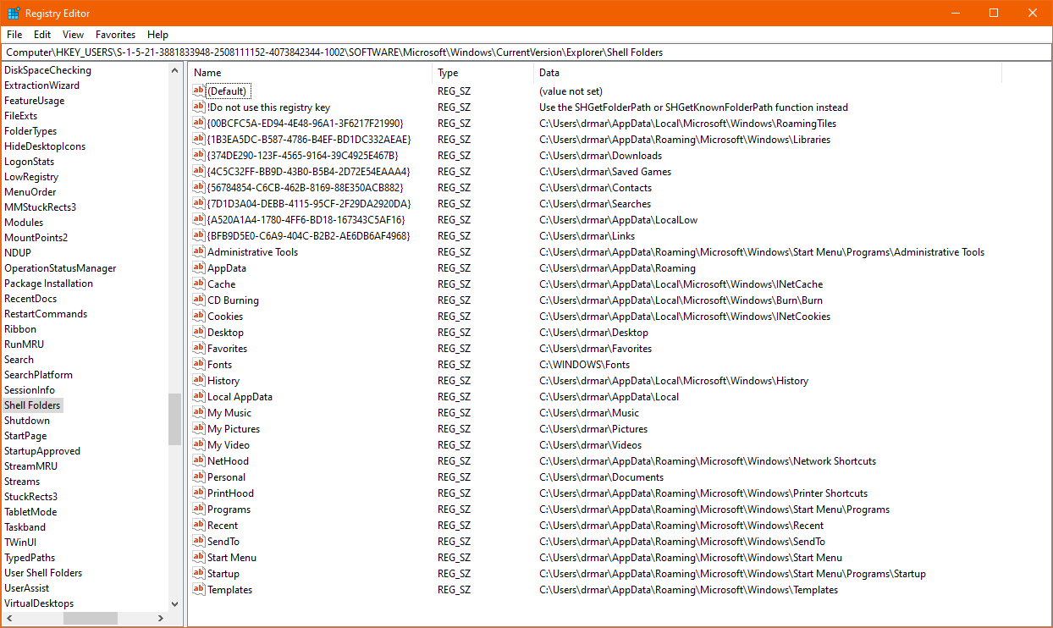Select the HideDesktopIcons key
This screenshot has width=1053, height=628.
coord(44,146)
